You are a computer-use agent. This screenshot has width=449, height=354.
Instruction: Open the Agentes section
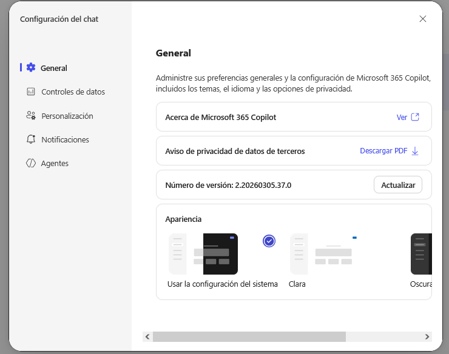tap(55, 164)
